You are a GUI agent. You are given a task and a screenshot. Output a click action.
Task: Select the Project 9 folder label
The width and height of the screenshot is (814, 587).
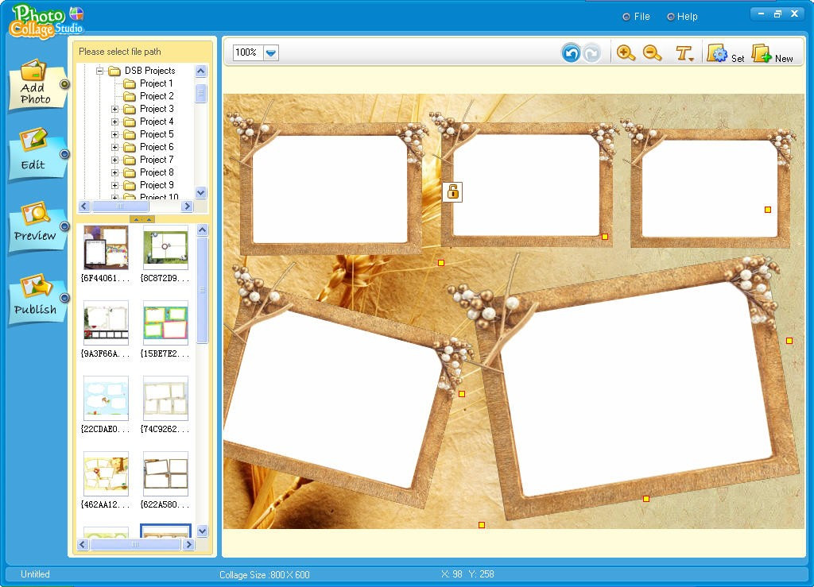pyautogui.click(x=157, y=185)
